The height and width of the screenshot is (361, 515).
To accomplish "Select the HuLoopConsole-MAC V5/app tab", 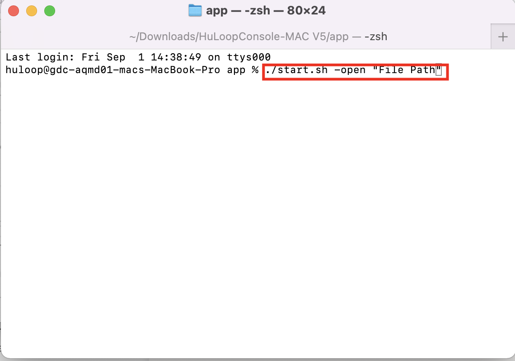I will [257, 37].
